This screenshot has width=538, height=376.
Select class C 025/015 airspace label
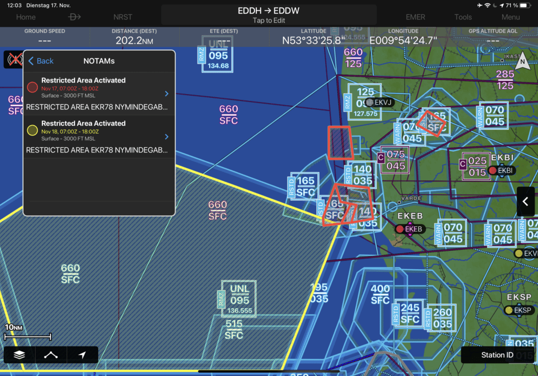coord(475,167)
